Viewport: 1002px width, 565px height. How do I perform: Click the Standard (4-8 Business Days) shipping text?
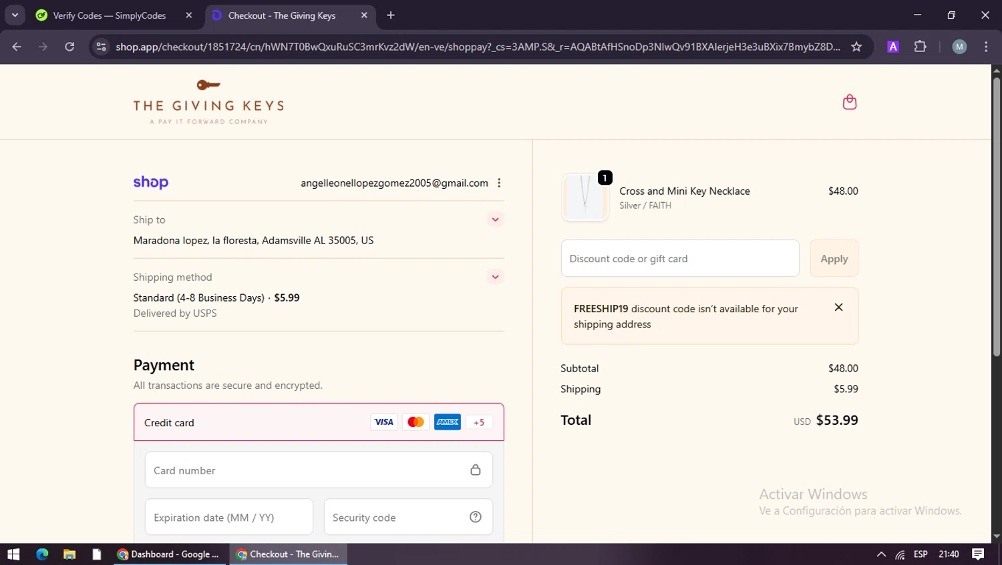point(216,298)
